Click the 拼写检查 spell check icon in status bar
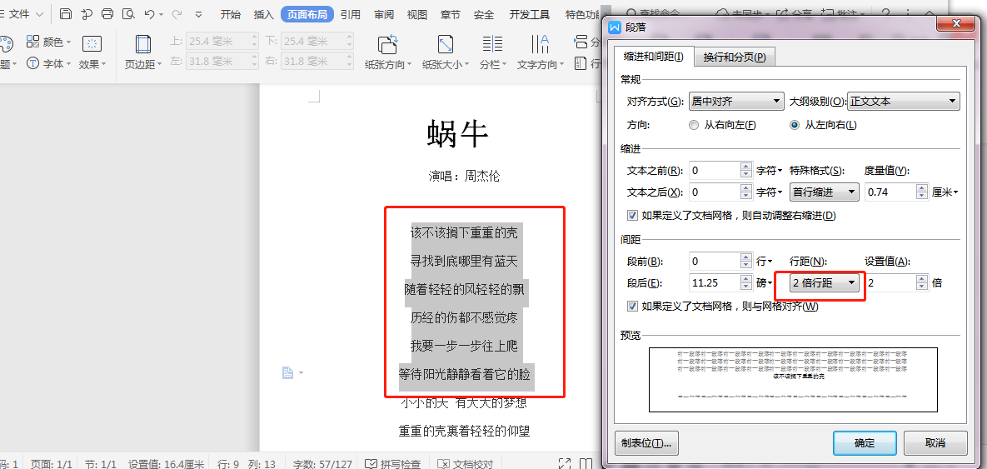 371,464
